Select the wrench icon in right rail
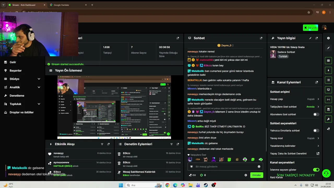The width and height of the screenshot is (334, 188). coord(328,119)
